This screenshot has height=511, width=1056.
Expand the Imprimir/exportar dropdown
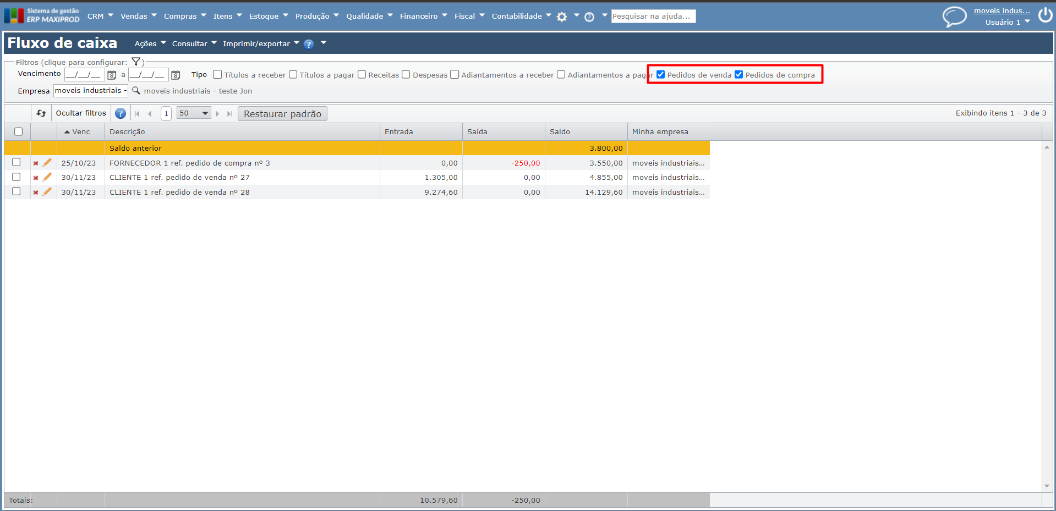[261, 43]
